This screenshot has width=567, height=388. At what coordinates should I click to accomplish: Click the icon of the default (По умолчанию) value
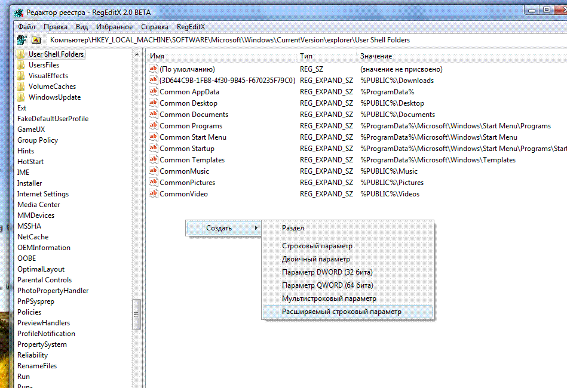tap(154, 69)
